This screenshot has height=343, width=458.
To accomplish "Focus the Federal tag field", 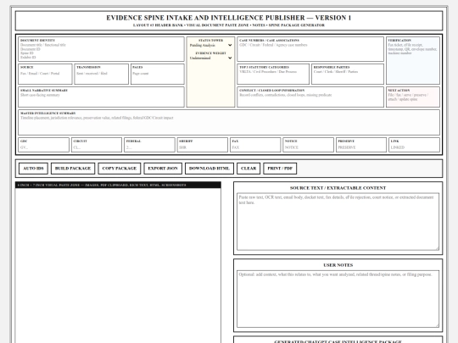I will (149, 147).
